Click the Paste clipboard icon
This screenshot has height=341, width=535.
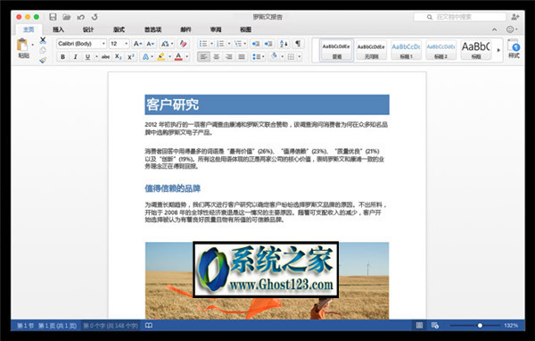22,46
